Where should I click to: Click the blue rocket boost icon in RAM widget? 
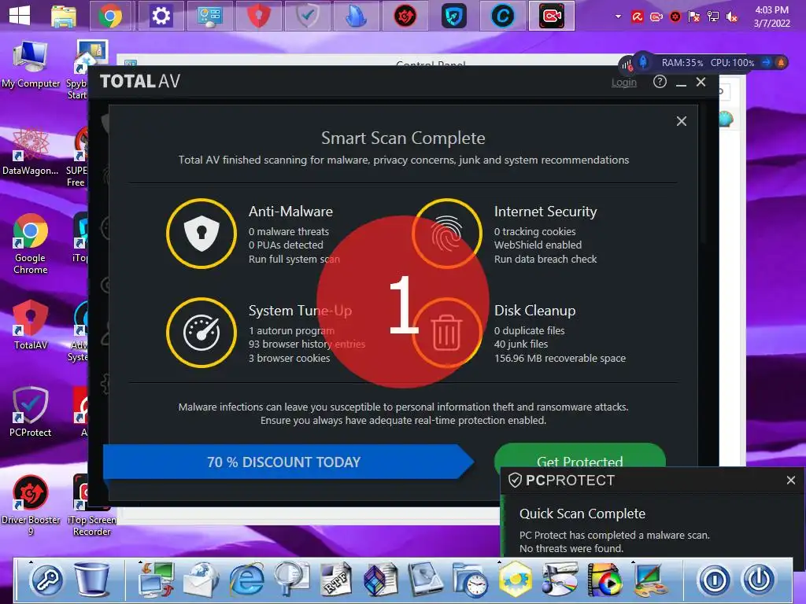tap(643, 62)
